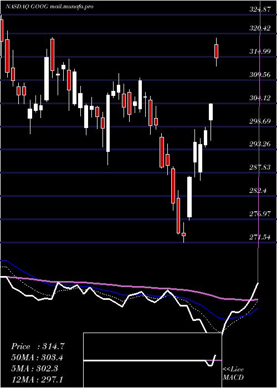Click the 304.12 price axis label
Viewport: 277px width, 388px height.
coord(260,98)
